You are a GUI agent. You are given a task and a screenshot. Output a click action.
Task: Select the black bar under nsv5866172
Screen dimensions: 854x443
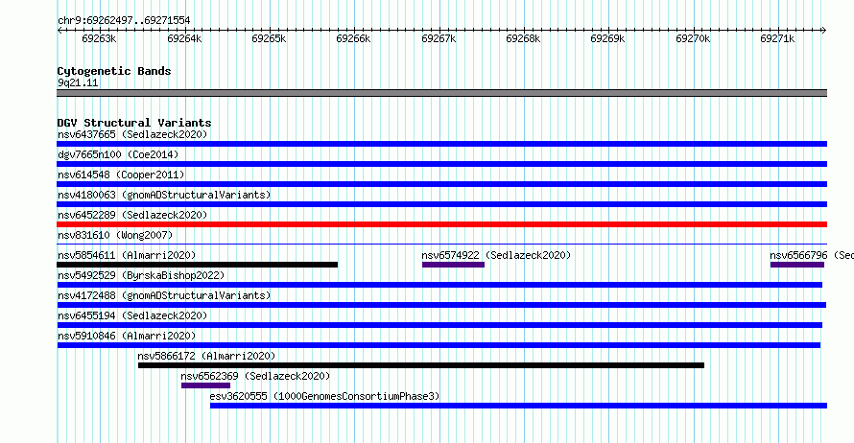click(421, 365)
